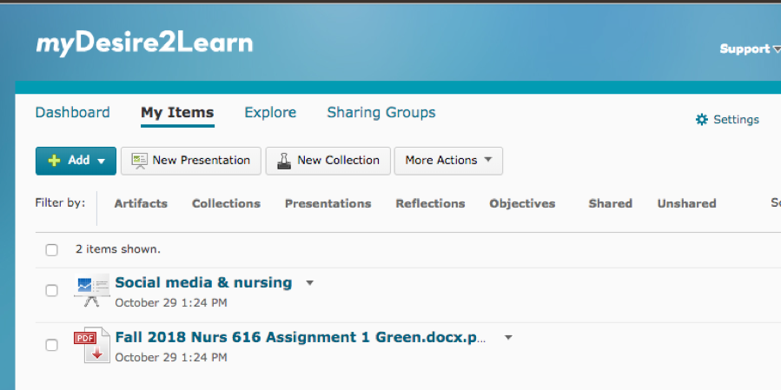Check the Social media & nursing checkbox
Screen dimensions: 781x390
click(52, 291)
